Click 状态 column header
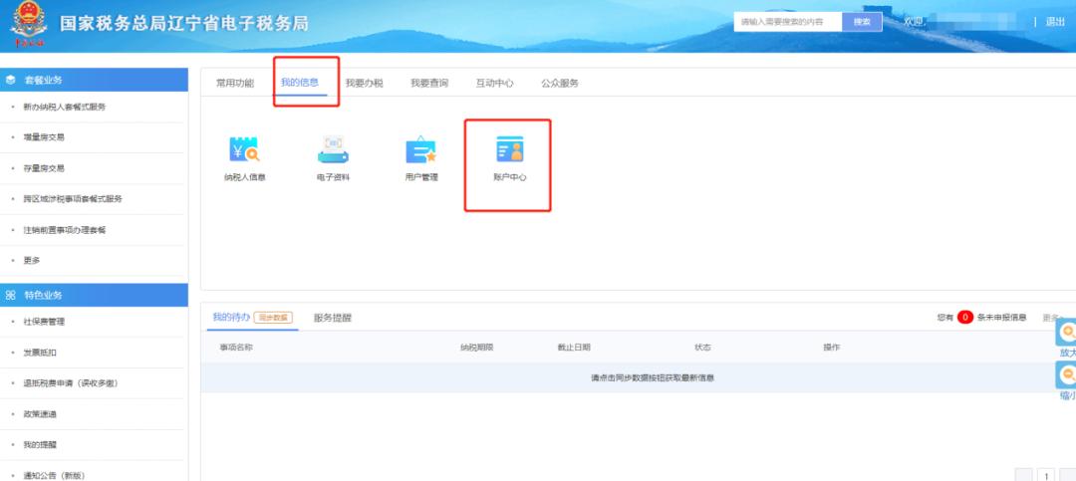The height and width of the screenshot is (481, 1076). (702, 348)
